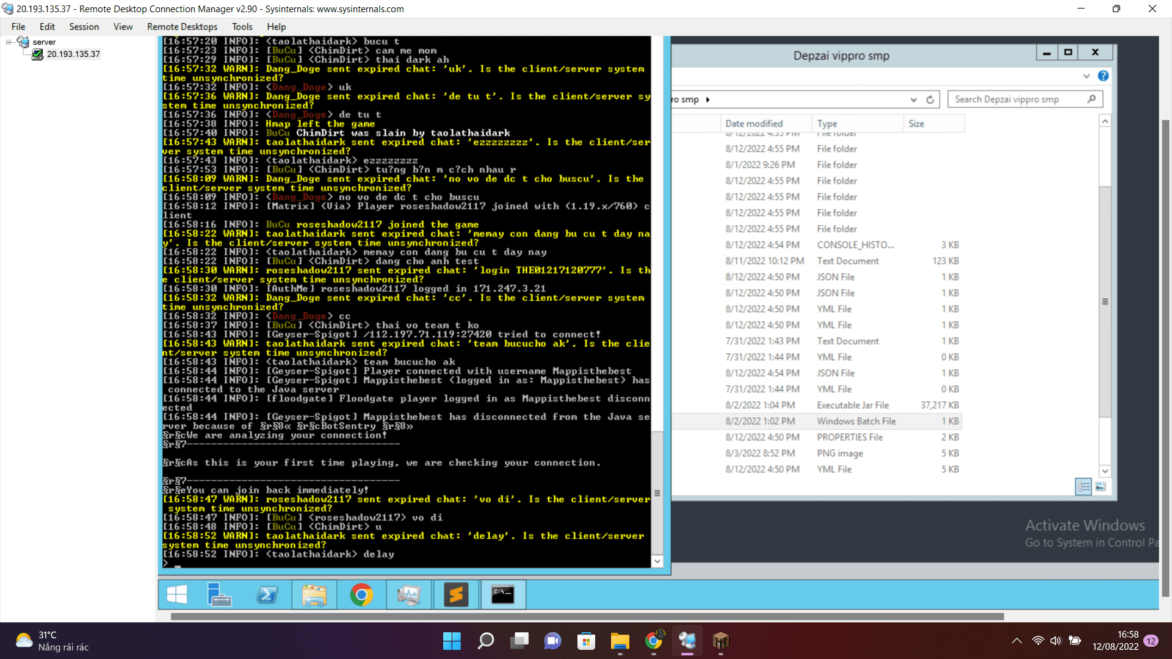Open the address bar history dropdown

pos(913,99)
